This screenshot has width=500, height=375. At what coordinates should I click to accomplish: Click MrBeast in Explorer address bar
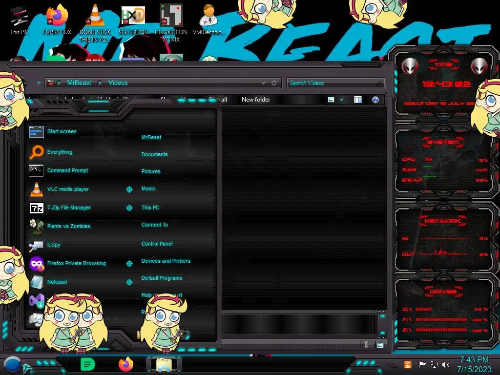[x=79, y=83]
